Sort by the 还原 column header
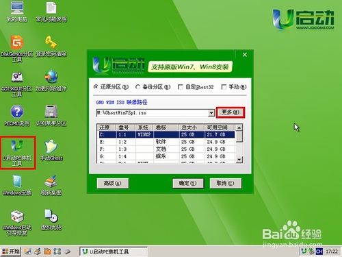This screenshot has height=257, width=342. tap(107, 127)
